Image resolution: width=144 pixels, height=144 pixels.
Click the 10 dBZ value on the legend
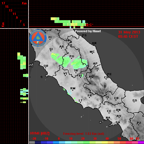71,139
